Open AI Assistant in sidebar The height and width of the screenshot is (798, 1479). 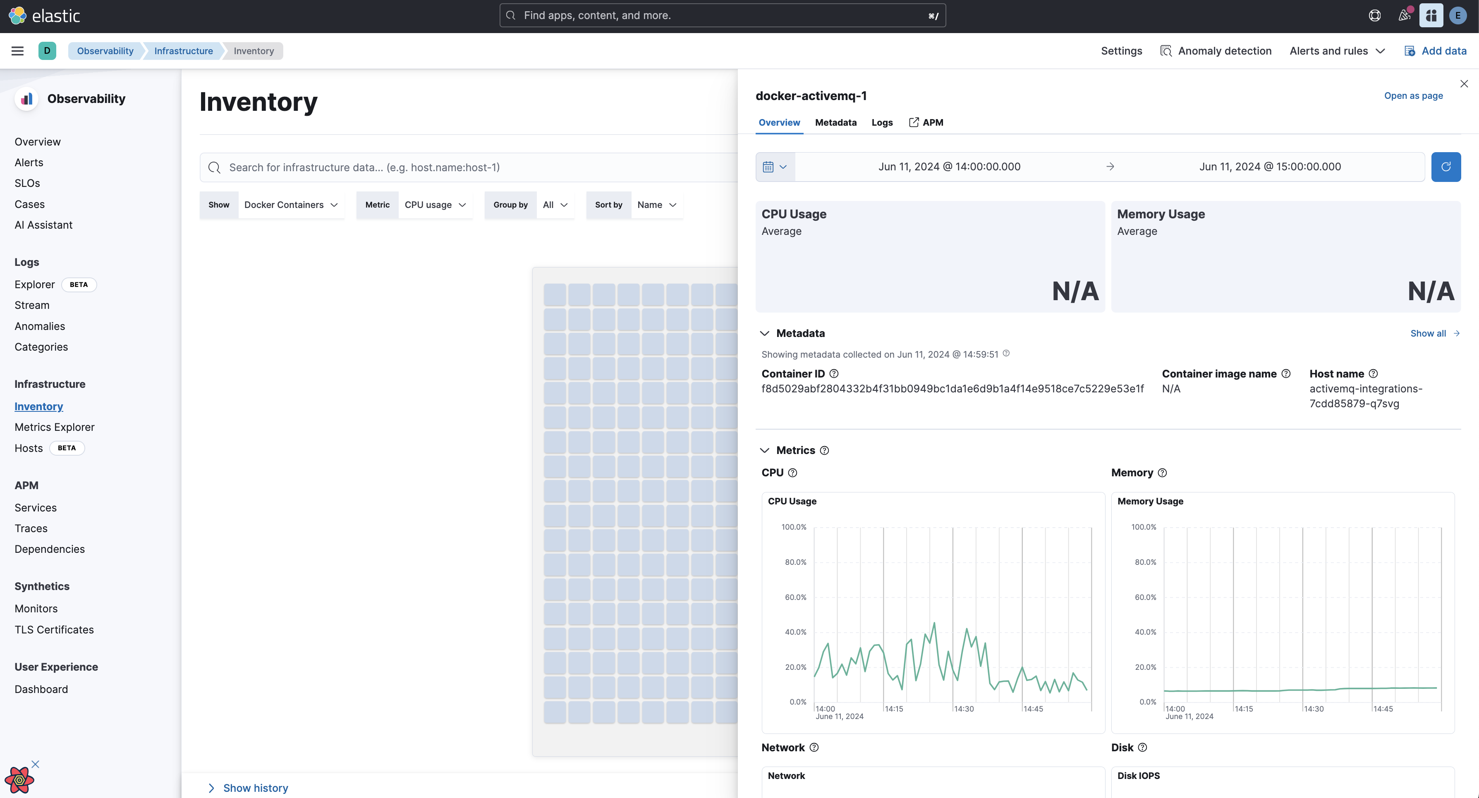(x=43, y=225)
